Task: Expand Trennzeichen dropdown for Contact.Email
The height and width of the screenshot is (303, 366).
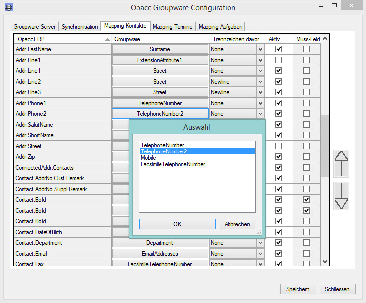Action: coord(260,253)
